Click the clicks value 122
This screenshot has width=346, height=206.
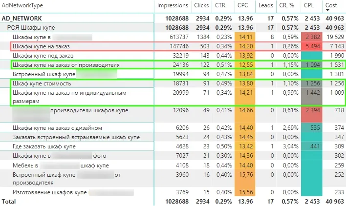[x=205, y=65]
